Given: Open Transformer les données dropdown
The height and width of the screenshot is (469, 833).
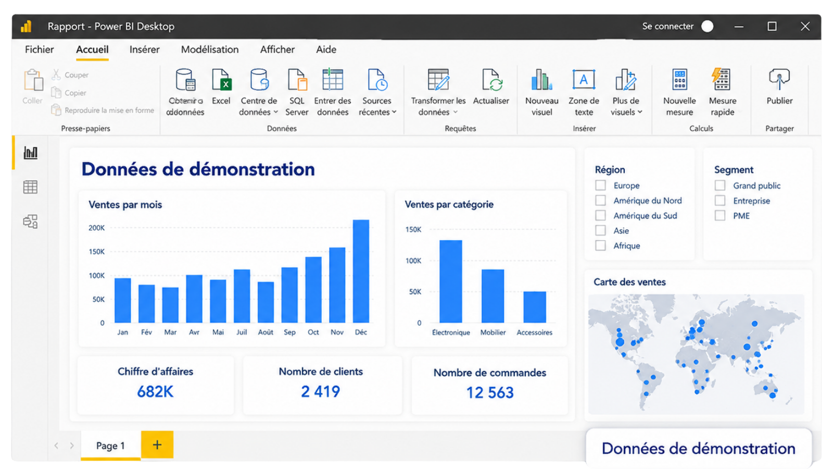Looking at the screenshot, I should tap(455, 112).
